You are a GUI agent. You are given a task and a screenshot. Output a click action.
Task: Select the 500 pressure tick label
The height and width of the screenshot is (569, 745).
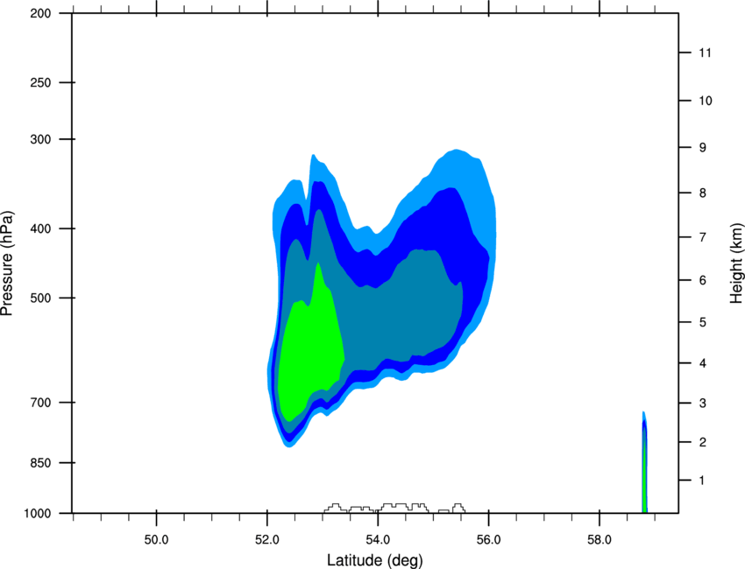tap(40, 298)
